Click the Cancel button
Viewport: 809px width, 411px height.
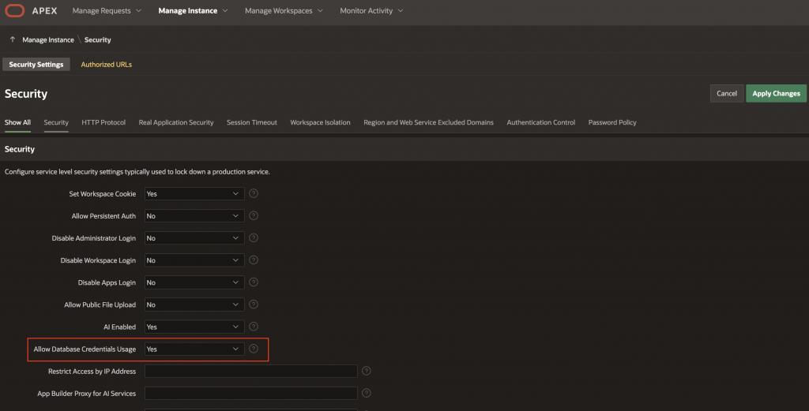(727, 94)
